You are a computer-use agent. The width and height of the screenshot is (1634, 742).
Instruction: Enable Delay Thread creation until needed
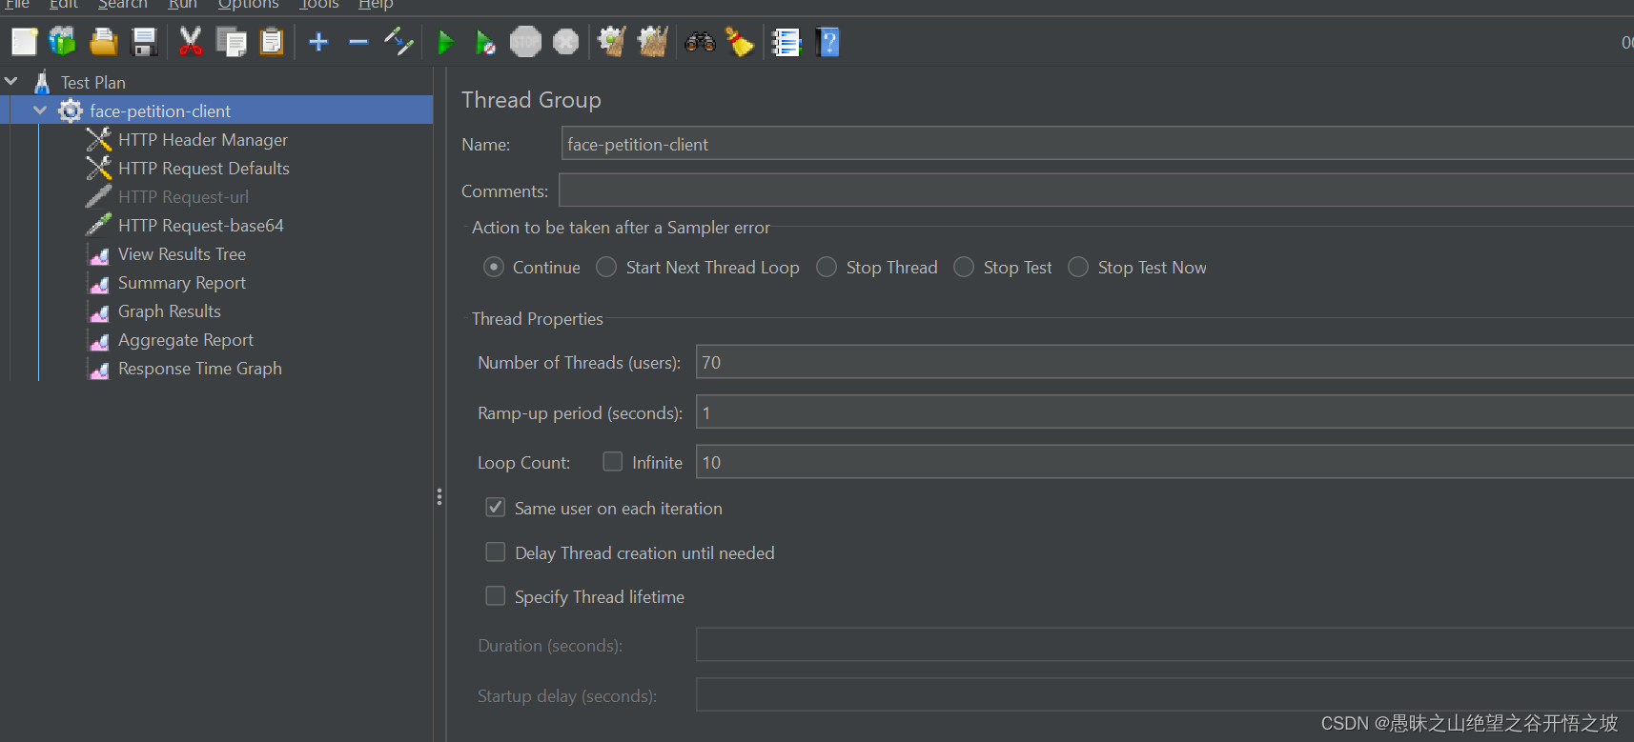point(496,552)
